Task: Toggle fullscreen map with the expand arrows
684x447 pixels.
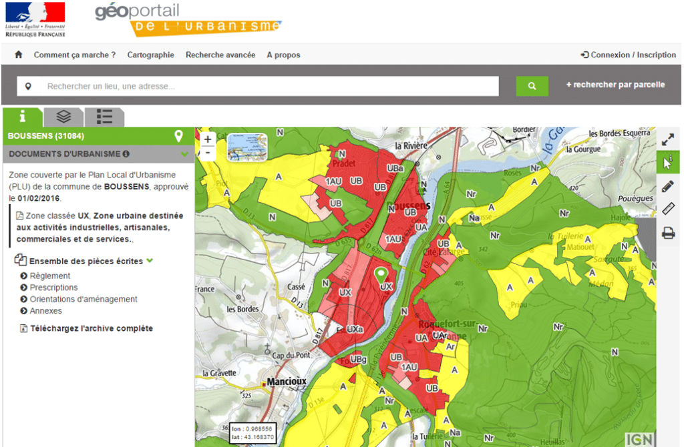Action: click(x=668, y=141)
